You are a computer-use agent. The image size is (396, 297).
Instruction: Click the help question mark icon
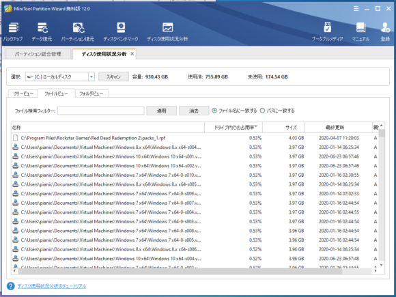(11, 286)
